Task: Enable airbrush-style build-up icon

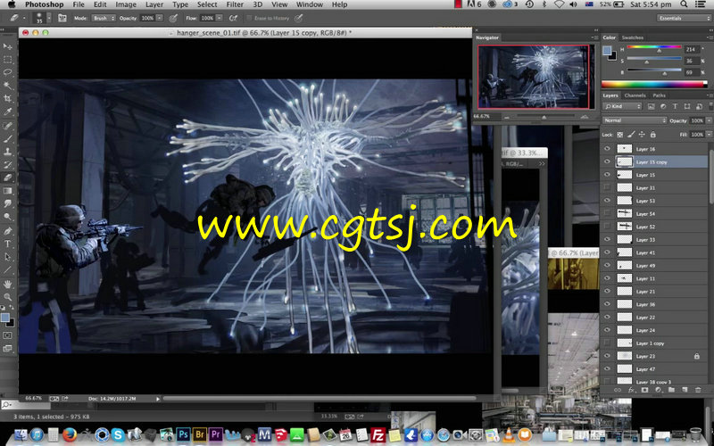Action: 233,18
